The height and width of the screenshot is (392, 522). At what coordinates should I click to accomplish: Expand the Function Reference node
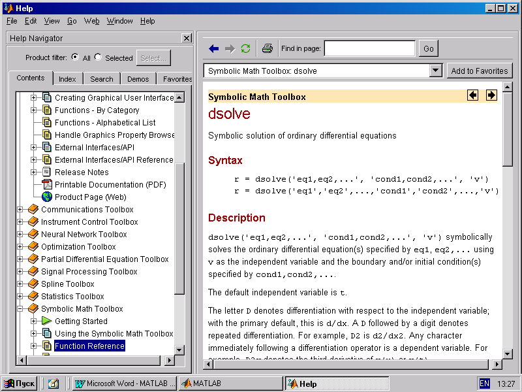34,346
